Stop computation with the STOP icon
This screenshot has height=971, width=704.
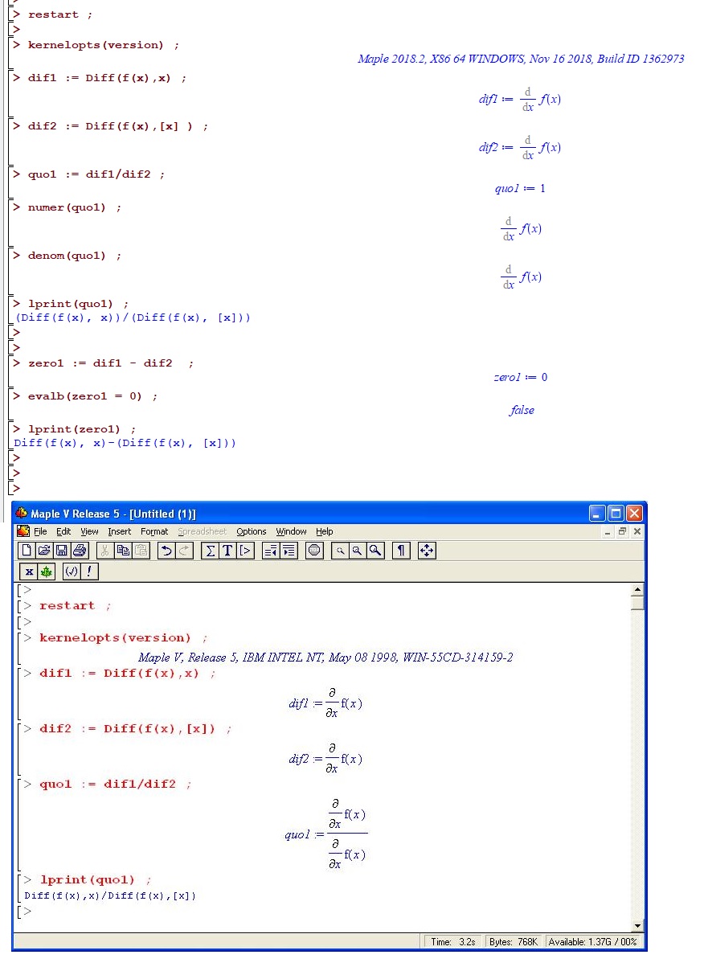(314, 551)
